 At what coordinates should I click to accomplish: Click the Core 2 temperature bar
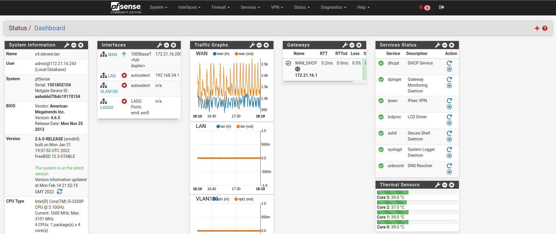coord(417,202)
